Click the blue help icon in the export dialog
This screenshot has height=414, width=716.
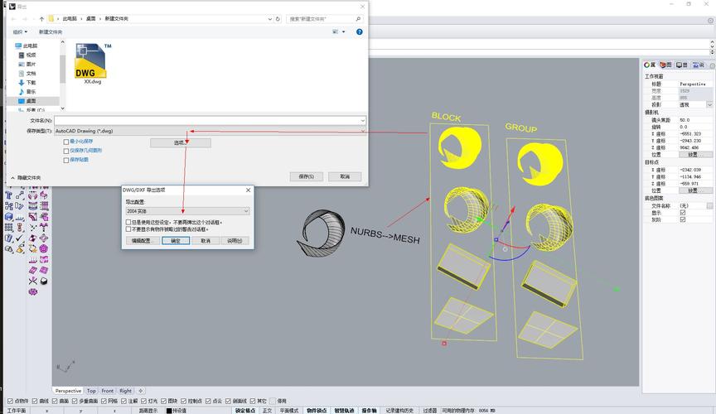[359, 31]
